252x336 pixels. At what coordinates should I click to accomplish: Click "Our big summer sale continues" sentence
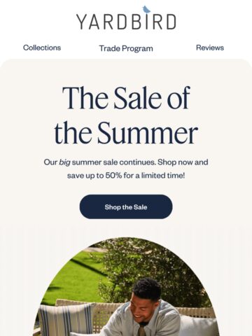coord(99,162)
